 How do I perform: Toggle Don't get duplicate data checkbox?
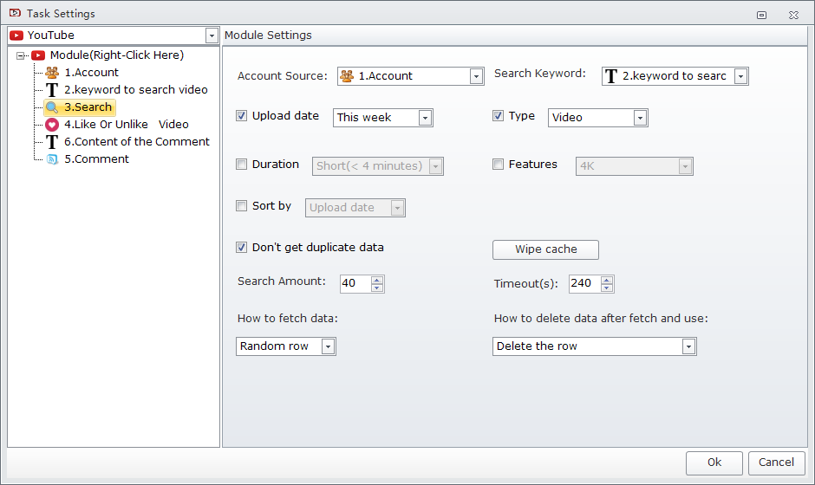241,247
